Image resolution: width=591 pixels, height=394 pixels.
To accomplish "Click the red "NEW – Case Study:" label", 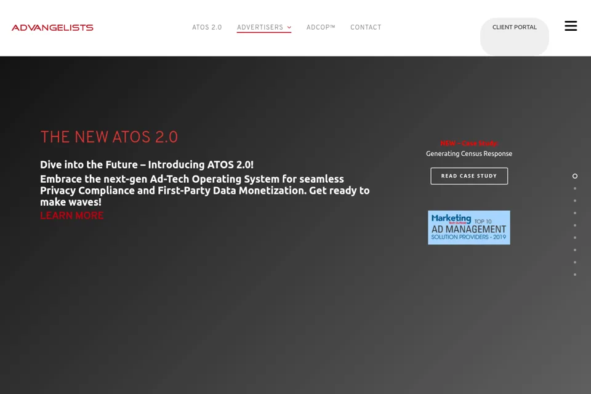I will [469, 143].
